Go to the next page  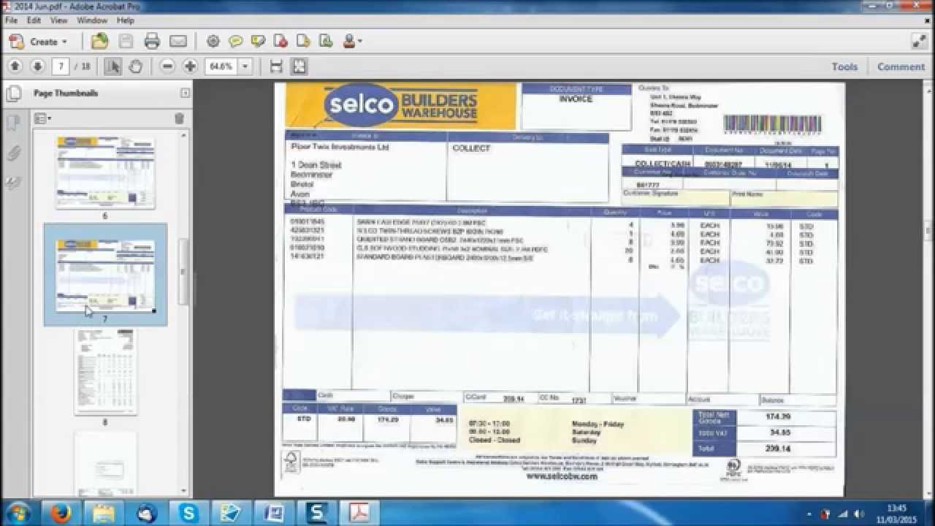[38, 66]
